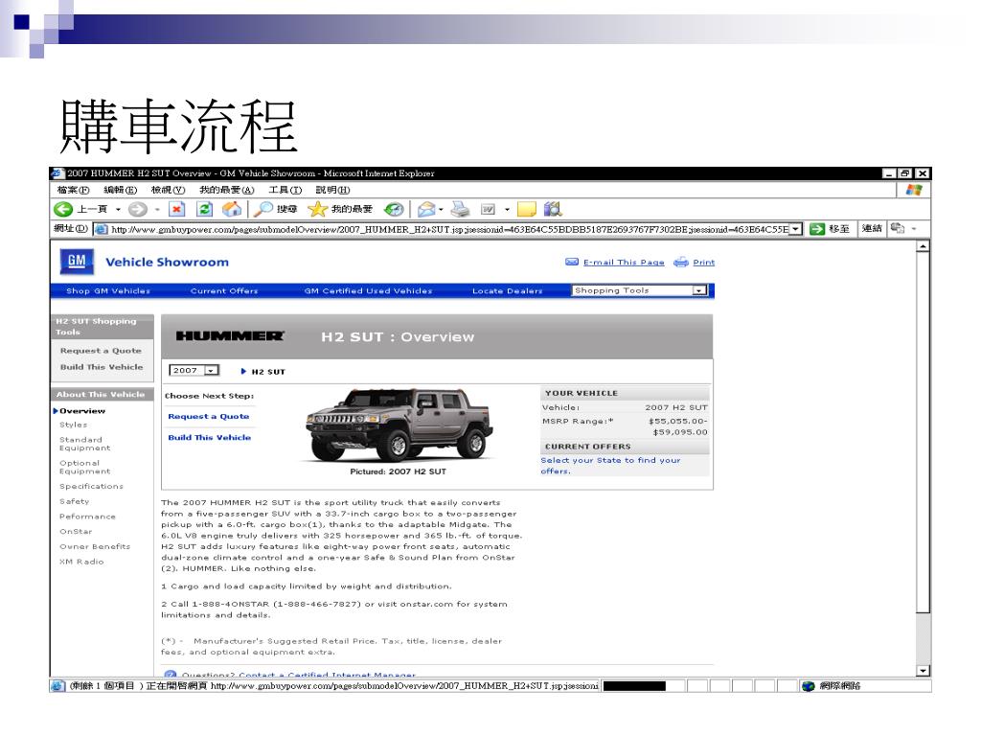The width and height of the screenshot is (981, 736).
Task: Click Windows flag logo in menu bar
Action: 913,190
